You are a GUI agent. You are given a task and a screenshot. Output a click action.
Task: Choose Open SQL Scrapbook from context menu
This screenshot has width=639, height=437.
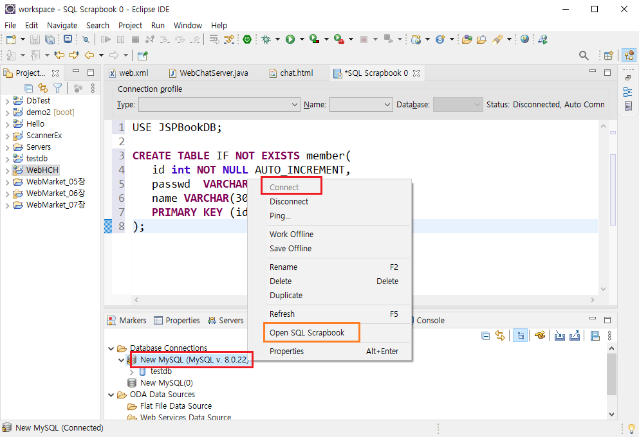click(x=307, y=332)
